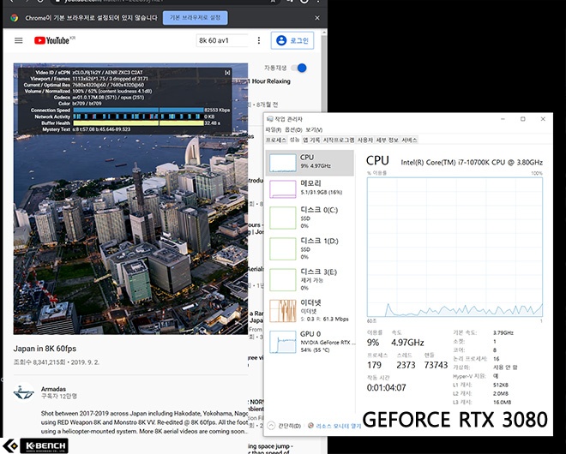This screenshot has width=566, height=454.
Task: Switch to the 성능 tab
Action: click(x=294, y=140)
